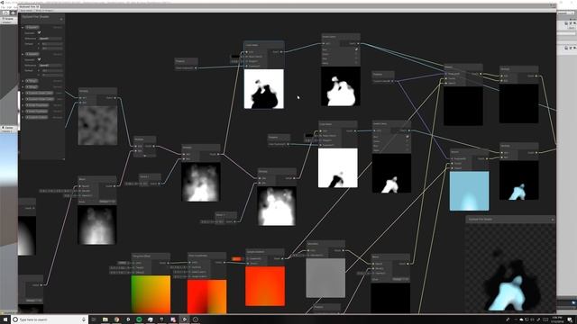Image resolution: width=577 pixels, height=324 pixels.
Task: Uncheck Exposed on the second Blackboard property
Action: coord(39,59)
